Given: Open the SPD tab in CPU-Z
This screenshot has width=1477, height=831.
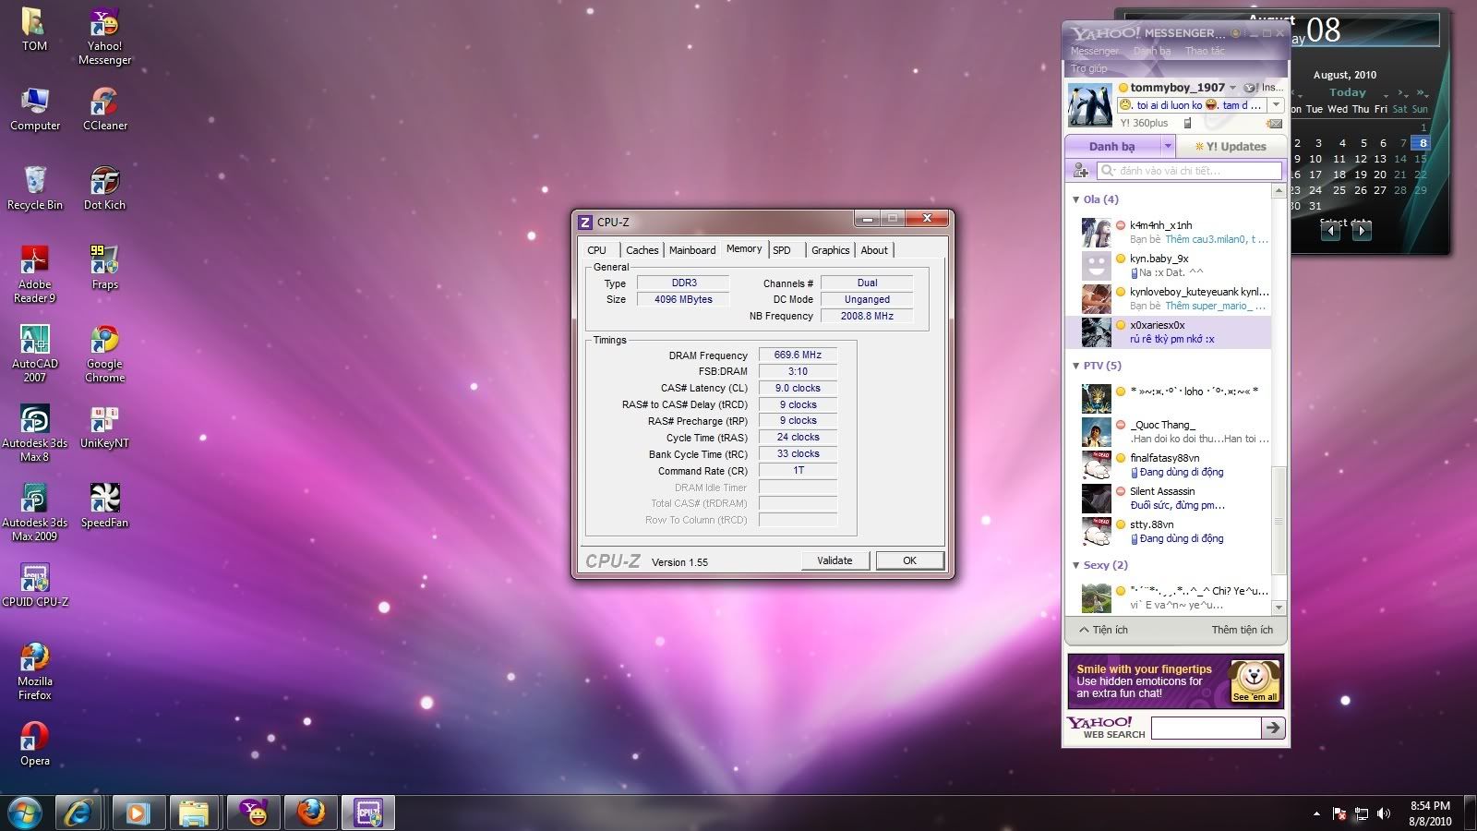Looking at the screenshot, I should (x=782, y=250).
